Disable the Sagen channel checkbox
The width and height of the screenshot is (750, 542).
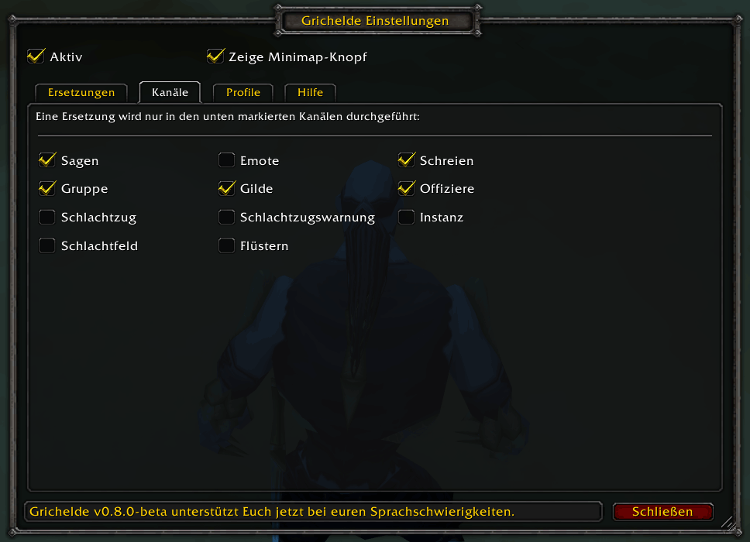click(46, 160)
